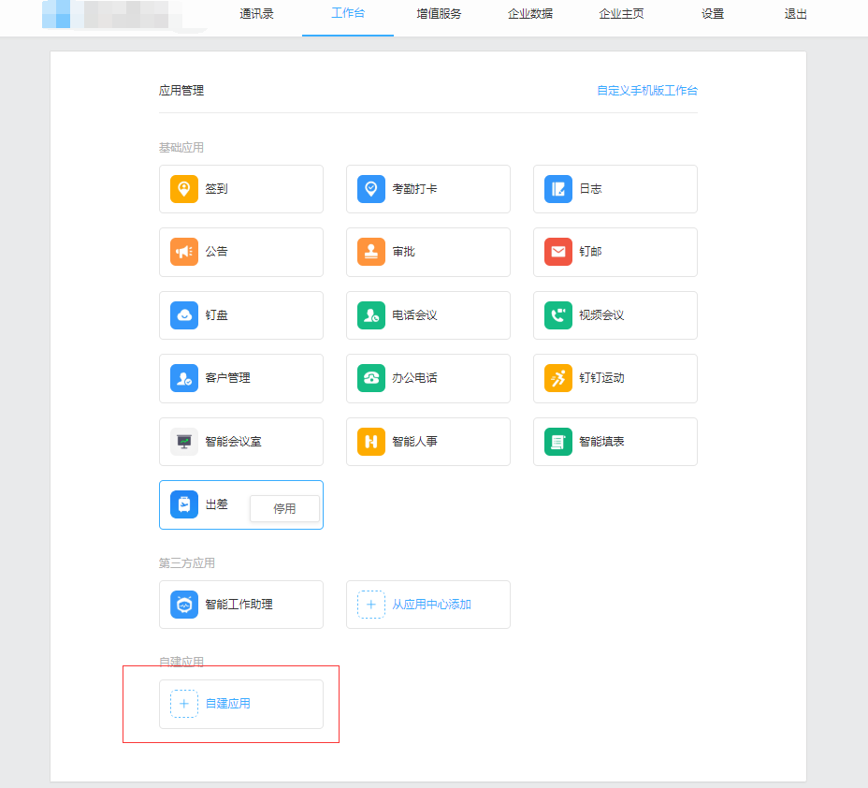The width and height of the screenshot is (868, 788).
Task: Click 退出 to log out
Action: [x=795, y=14]
